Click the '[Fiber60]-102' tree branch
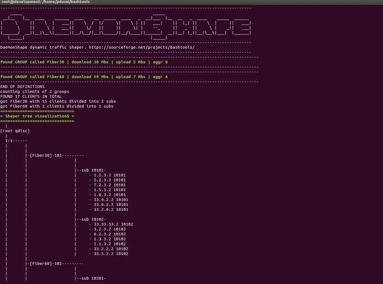The image size is (383, 284). (x=46, y=264)
